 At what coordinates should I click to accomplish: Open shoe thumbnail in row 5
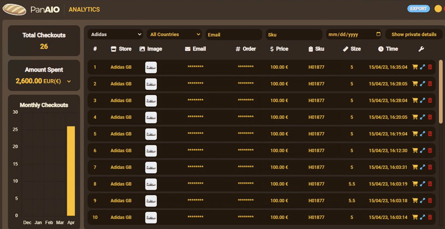[x=151, y=134]
